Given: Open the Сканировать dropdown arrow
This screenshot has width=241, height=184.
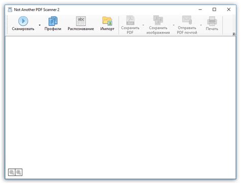Looking at the screenshot, I should pyautogui.click(x=40, y=25).
